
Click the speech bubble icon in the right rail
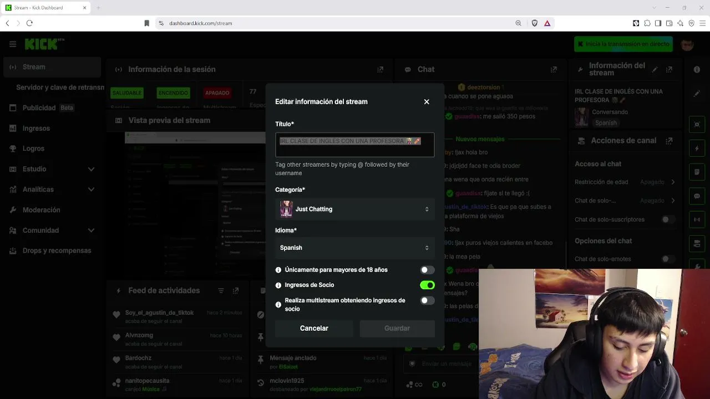[x=697, y=196]
